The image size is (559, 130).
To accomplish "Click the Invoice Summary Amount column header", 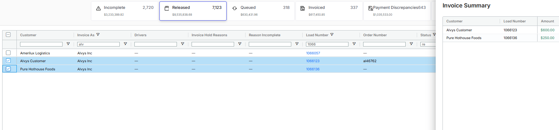I will 547,21.
